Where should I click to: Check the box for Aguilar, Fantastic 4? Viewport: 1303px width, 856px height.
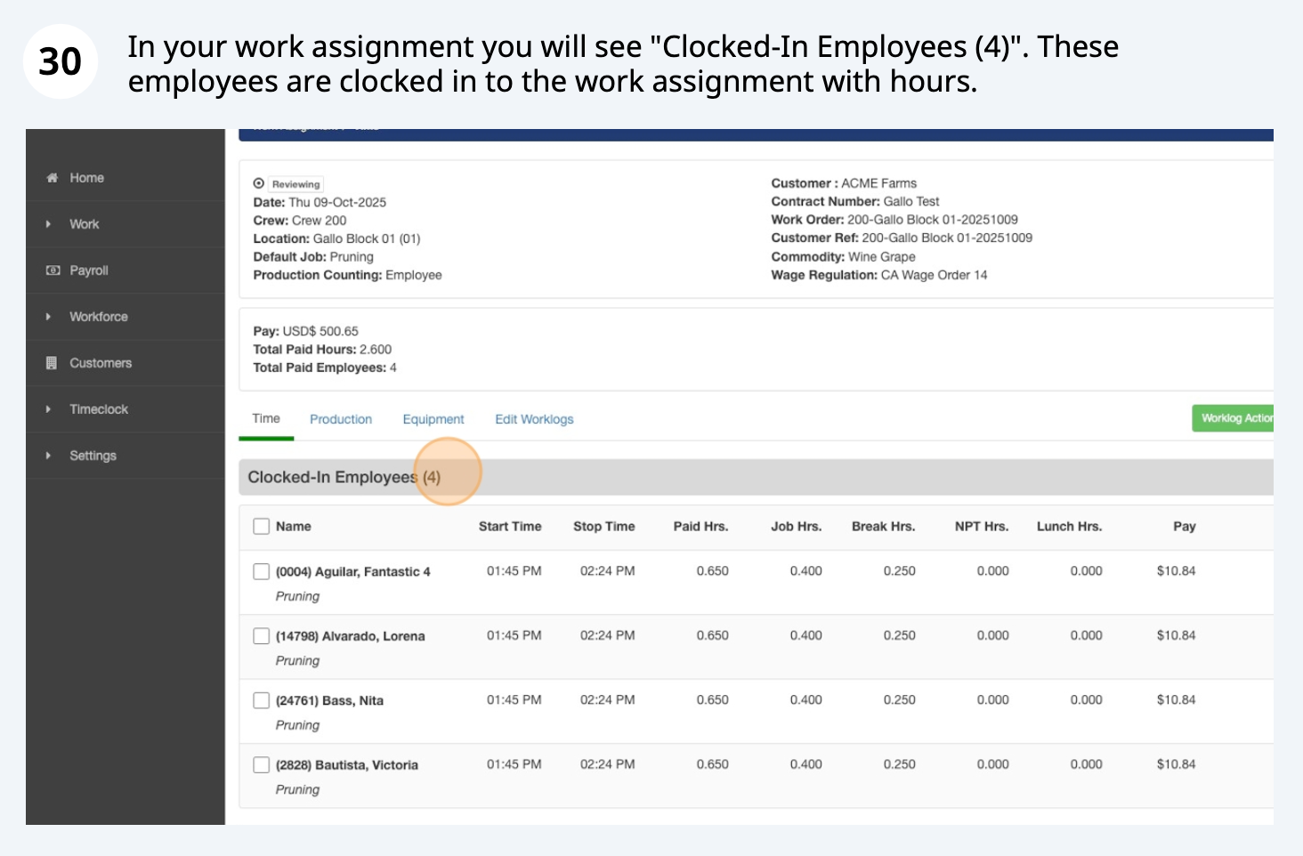point(262,571)
